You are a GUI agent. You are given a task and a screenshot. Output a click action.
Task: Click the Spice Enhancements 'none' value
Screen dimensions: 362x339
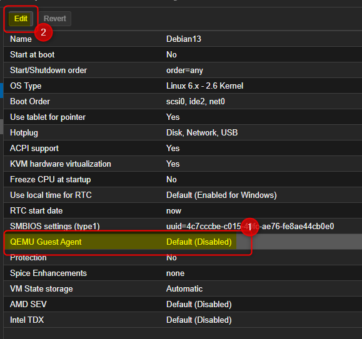175,273
